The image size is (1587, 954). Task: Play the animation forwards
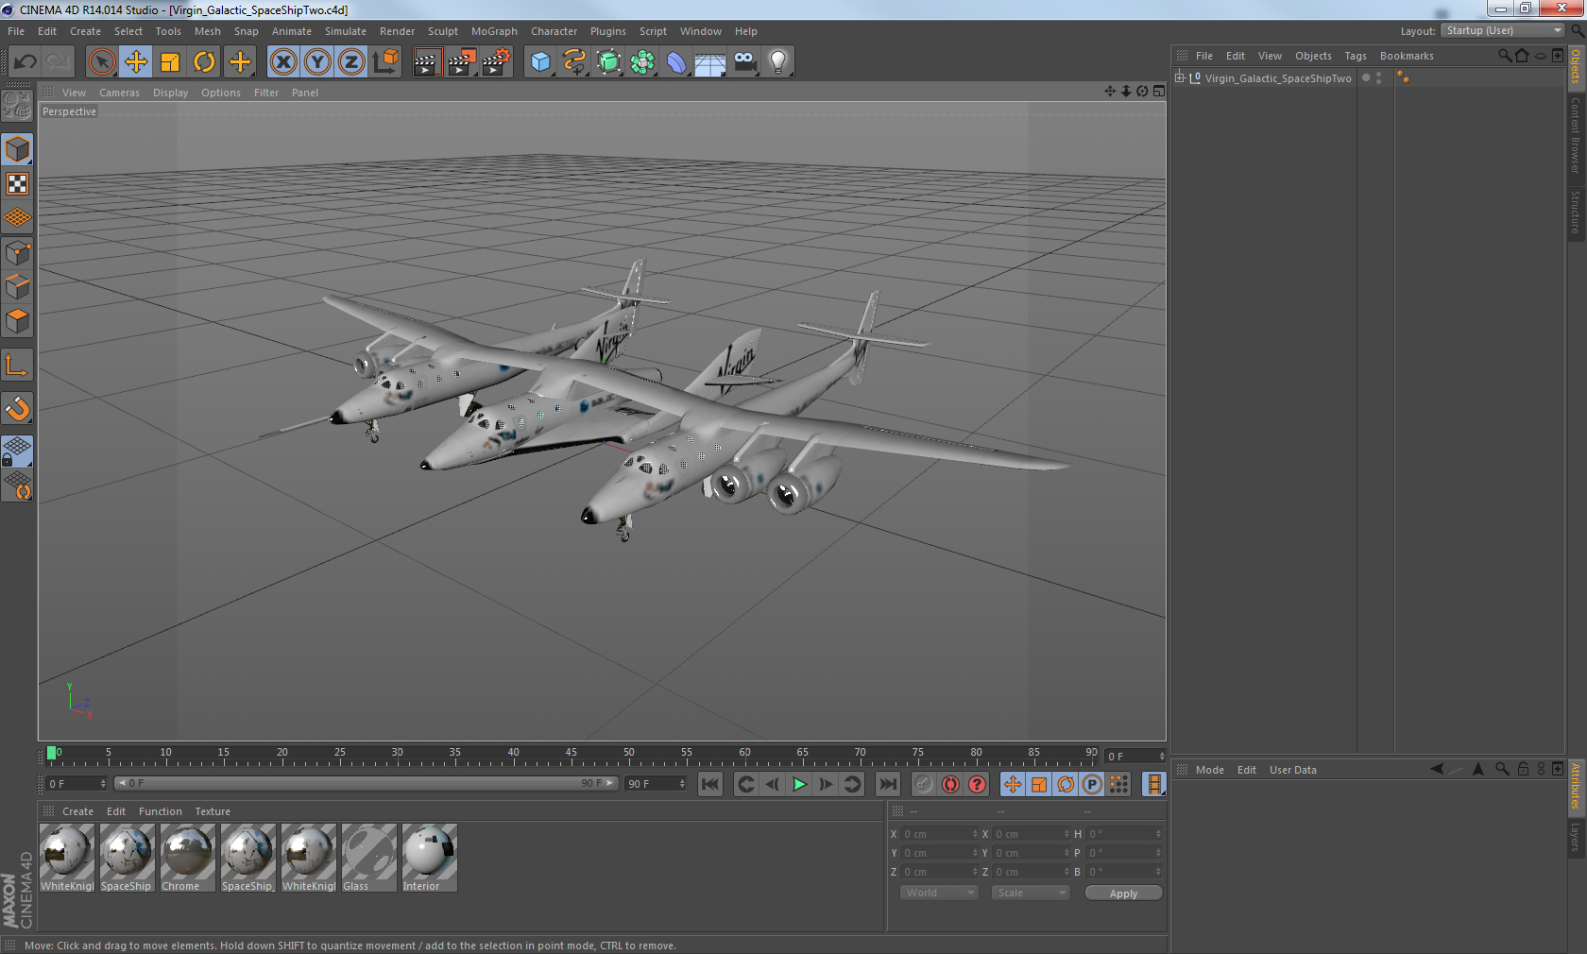click(x=799, y=784)
